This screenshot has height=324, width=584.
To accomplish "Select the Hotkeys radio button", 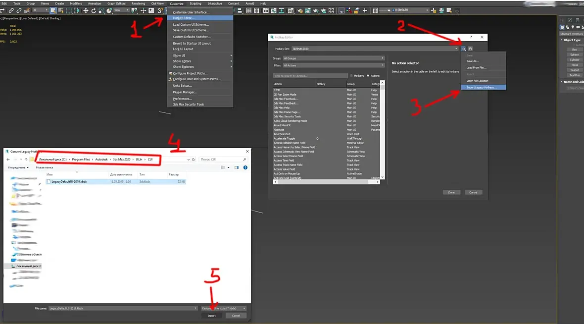I will pyautogui.click(x=351, y=76).
